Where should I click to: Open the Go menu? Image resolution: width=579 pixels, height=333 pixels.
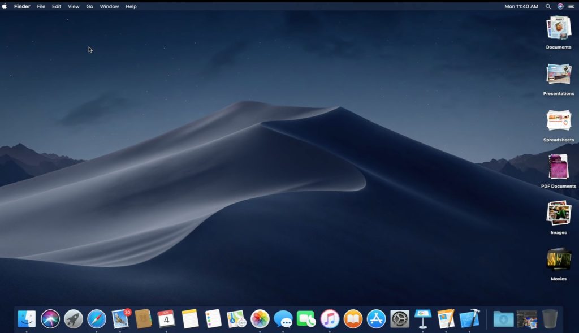coord(89,6)
